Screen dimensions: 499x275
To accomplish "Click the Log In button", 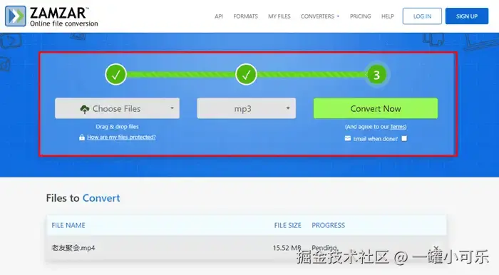I will (422, 16).
